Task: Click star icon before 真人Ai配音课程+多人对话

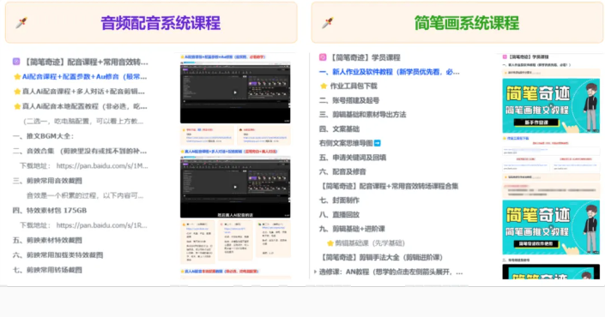Action: [17, 92]
